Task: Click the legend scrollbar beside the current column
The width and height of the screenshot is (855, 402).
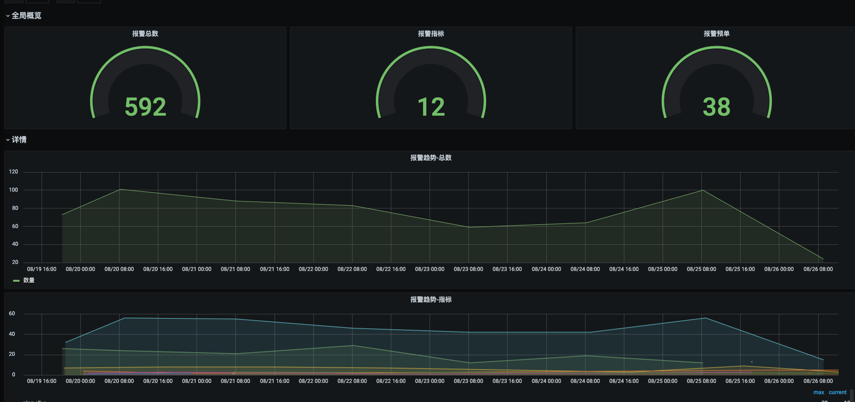Action: 851,395
